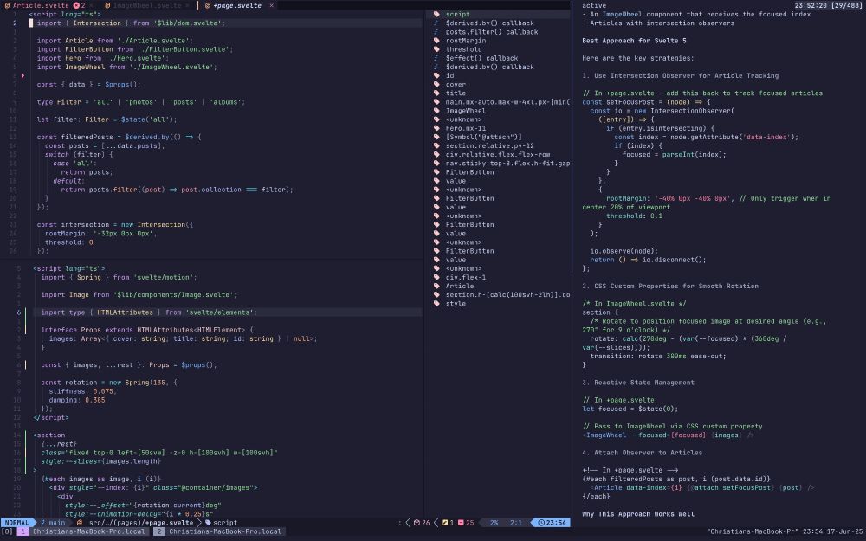Click the tag icon next to cover

coord(436,85)
